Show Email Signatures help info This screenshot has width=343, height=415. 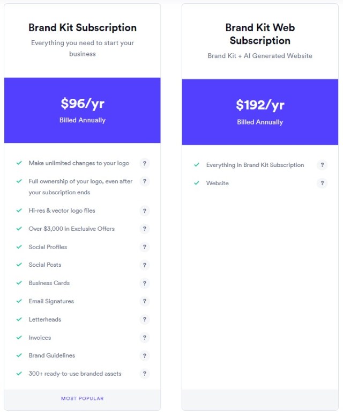[144, 302]
